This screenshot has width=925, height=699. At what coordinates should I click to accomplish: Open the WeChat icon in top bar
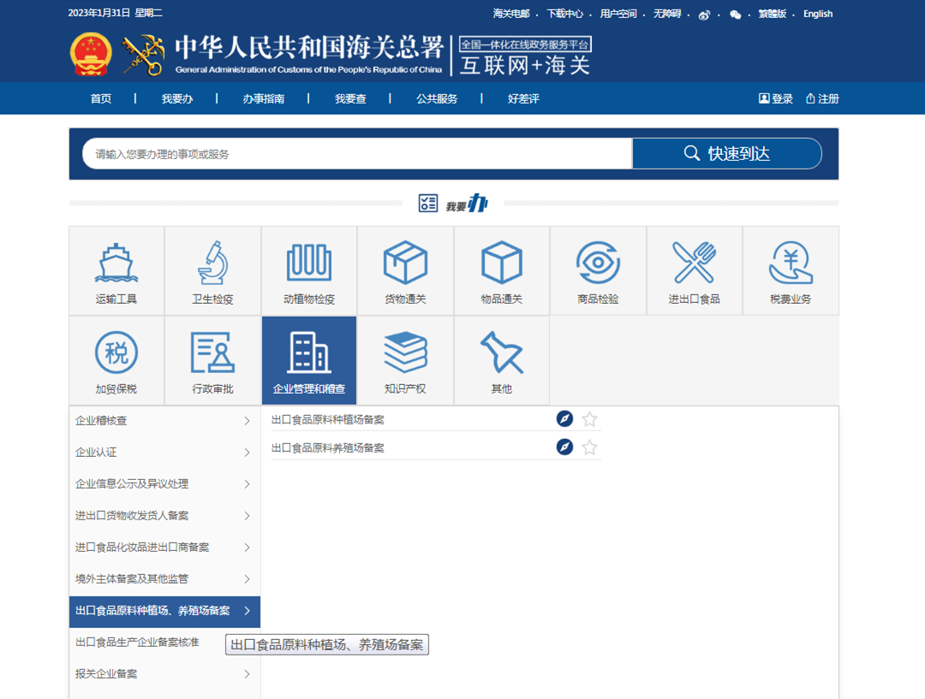click(x=734, y=15)
